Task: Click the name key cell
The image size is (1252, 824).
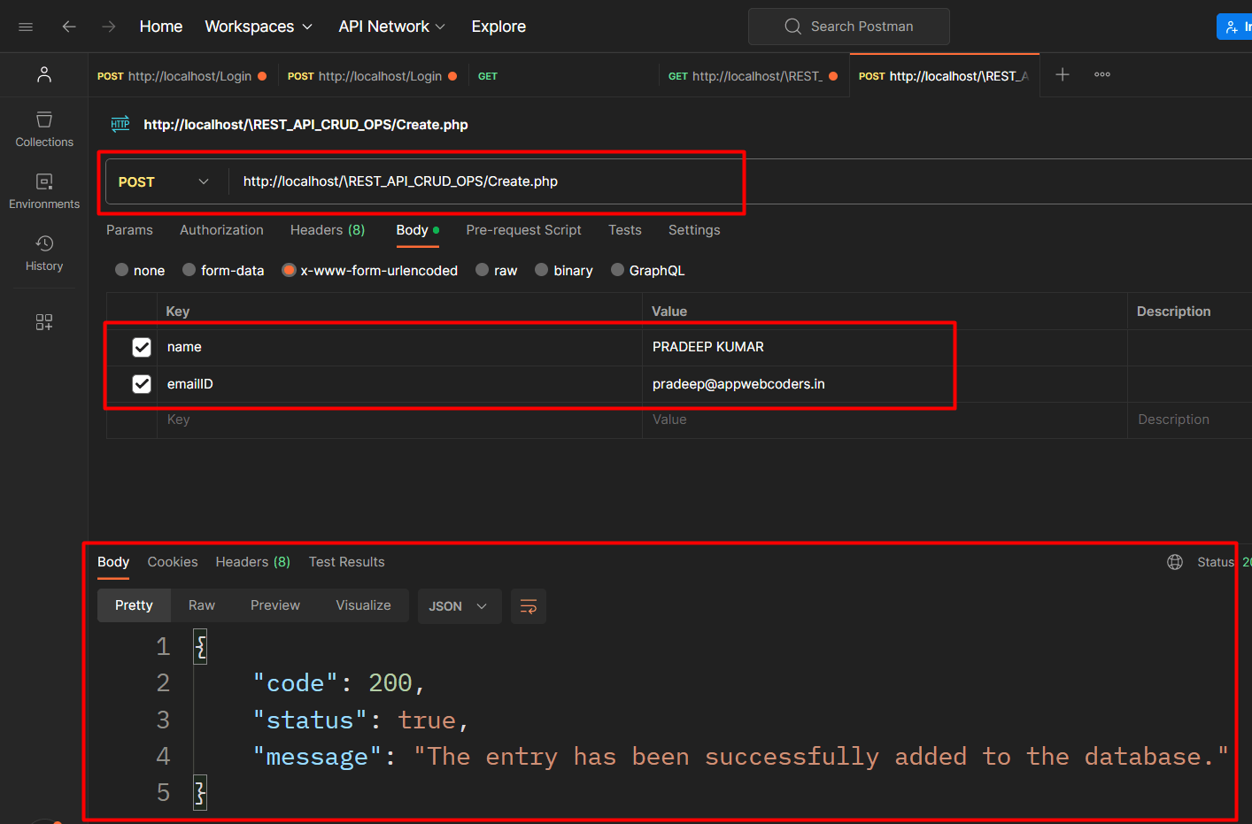Action: pyautogui.click(x=399, y=347)
